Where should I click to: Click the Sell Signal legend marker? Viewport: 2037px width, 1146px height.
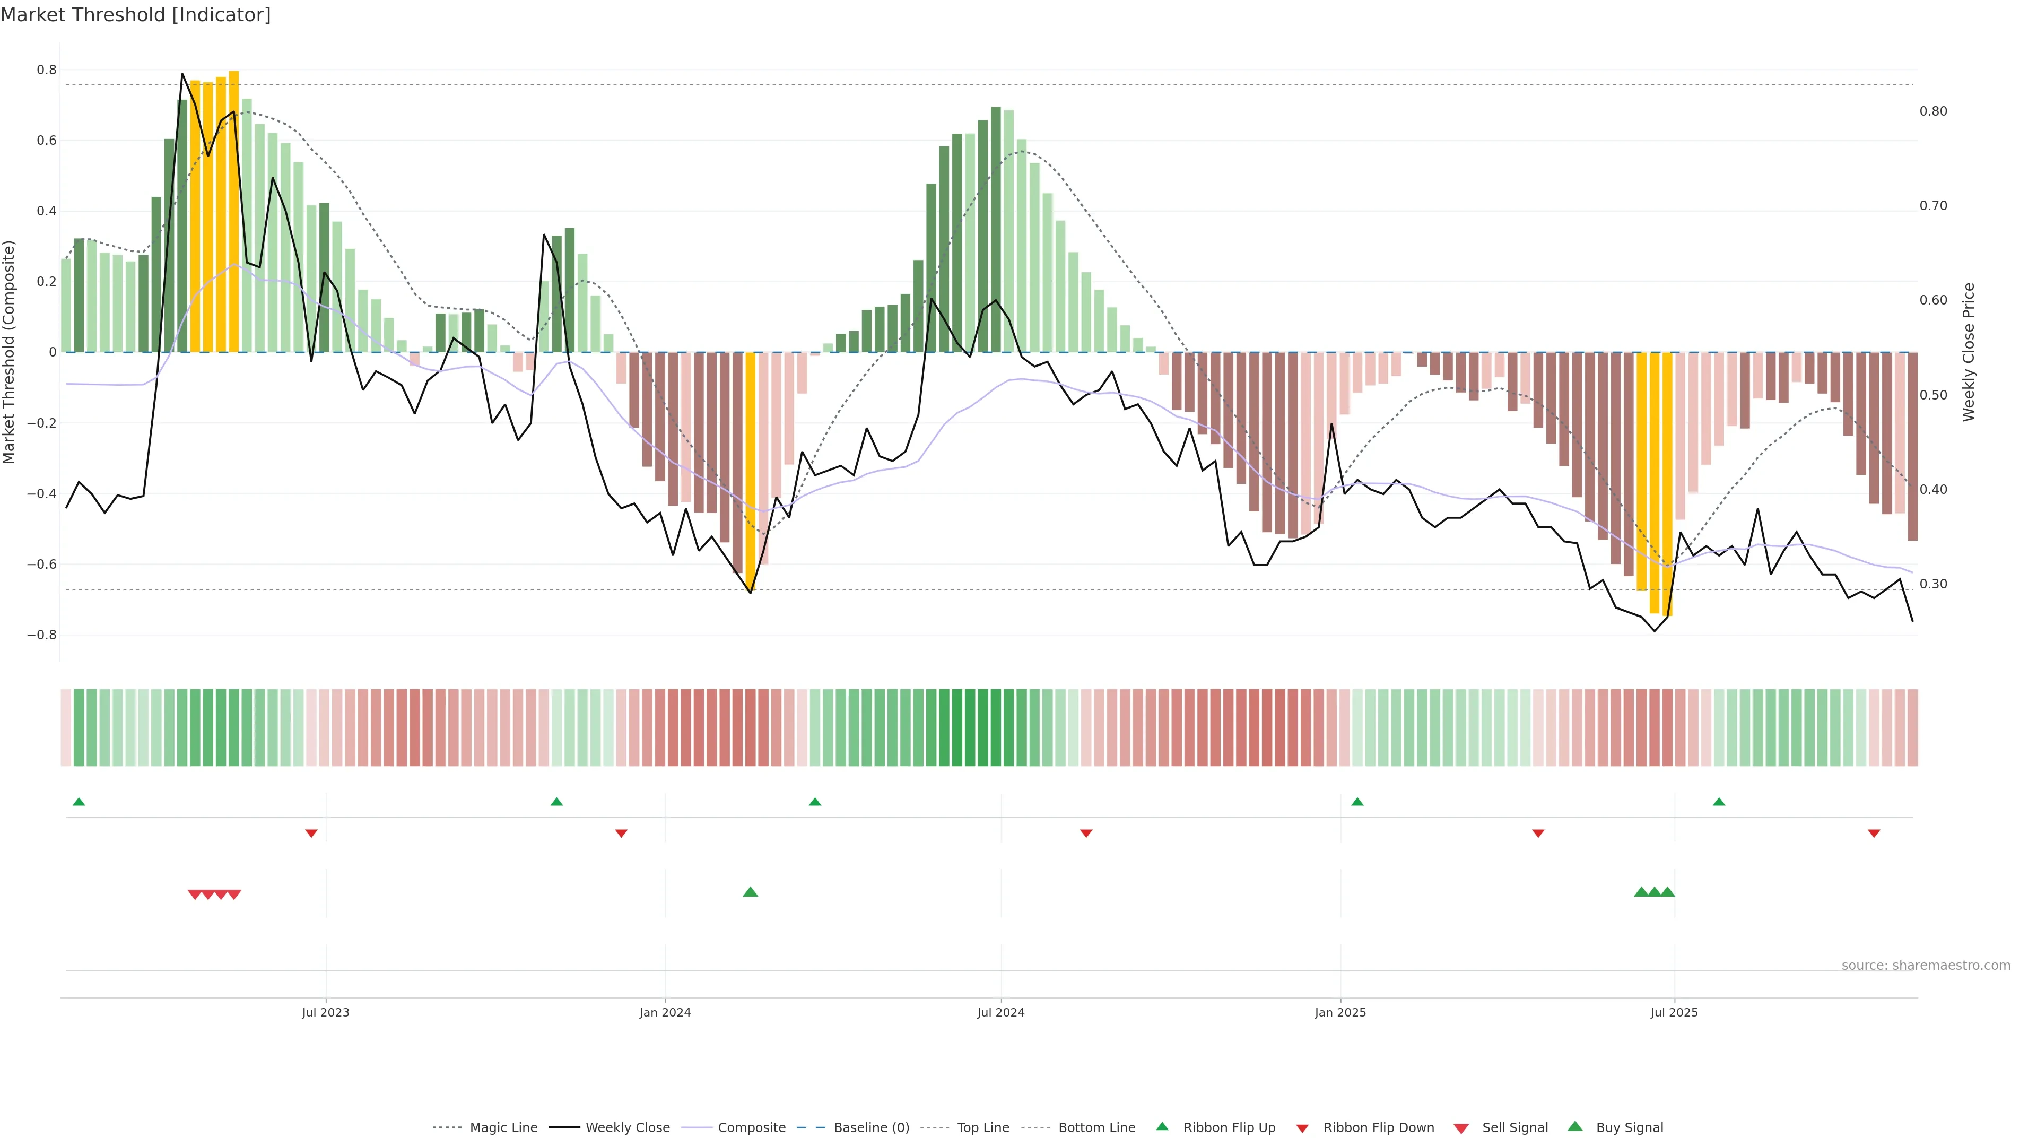tap(1461, 1128)
